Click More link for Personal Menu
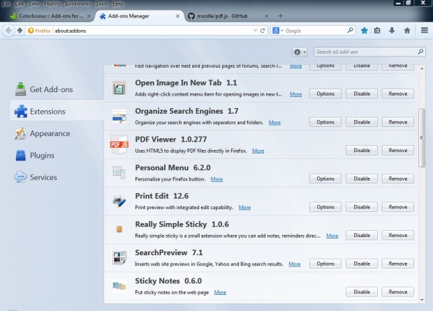The image size is (433, 311). coord(216,179)
